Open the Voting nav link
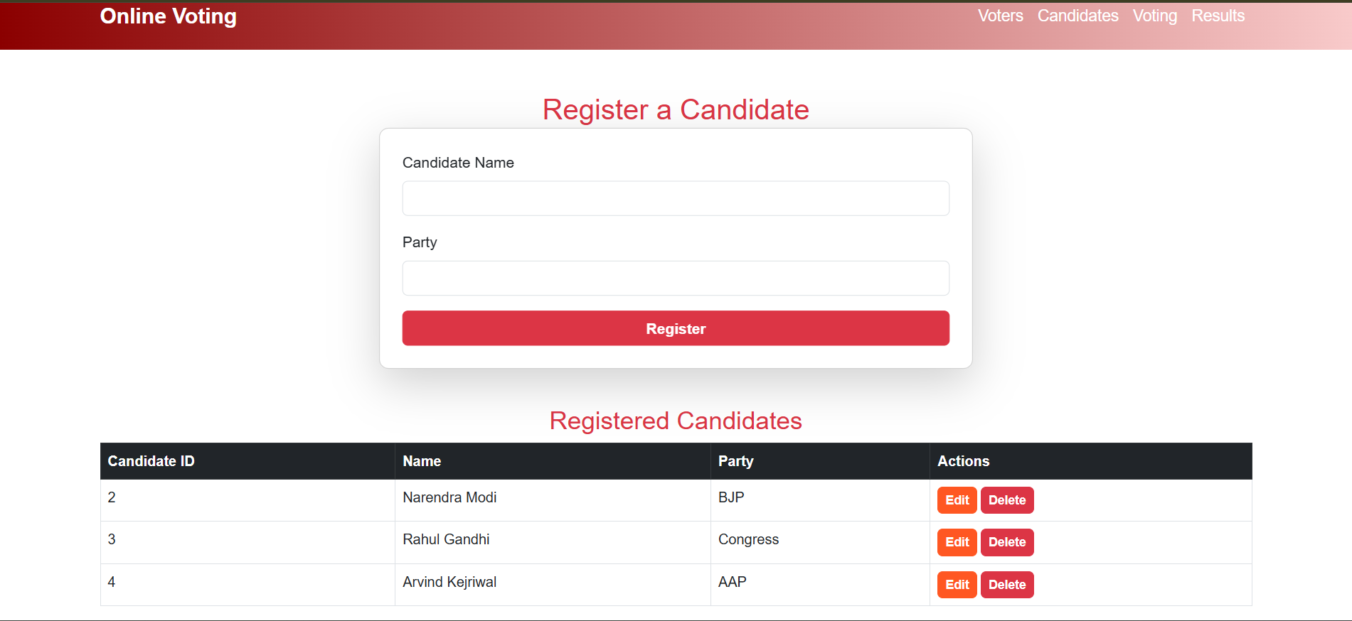 coord(1154,16)
